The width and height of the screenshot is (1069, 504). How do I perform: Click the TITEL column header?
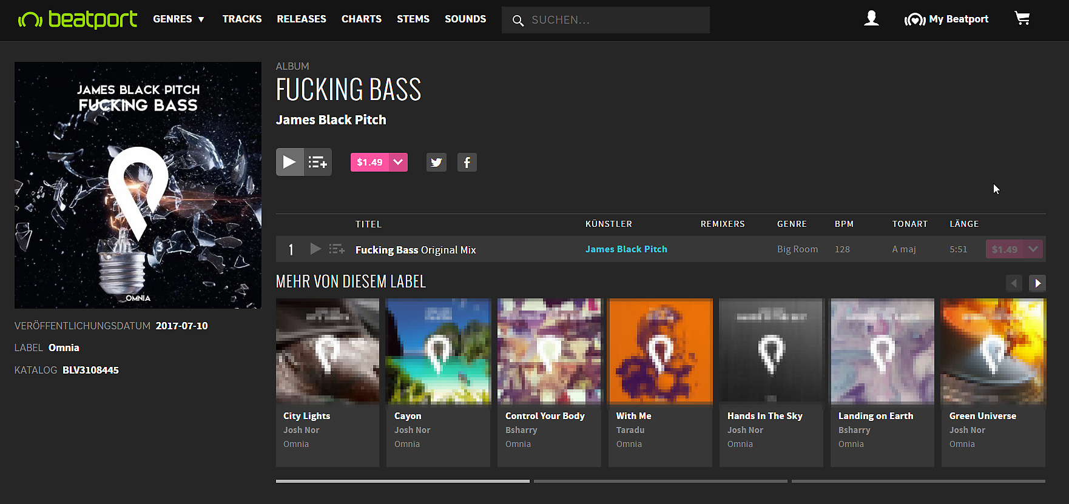click(x=368, y=224)
